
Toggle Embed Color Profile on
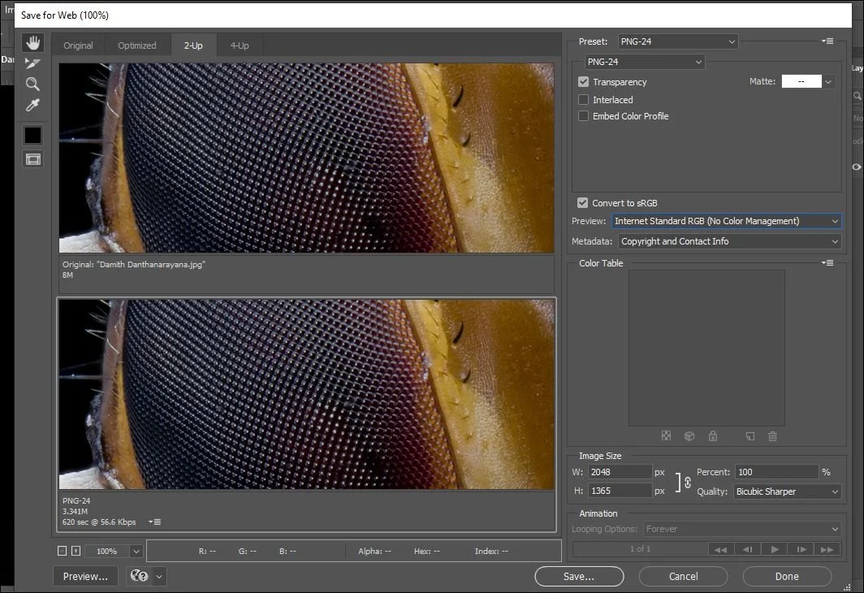[583, 116]
